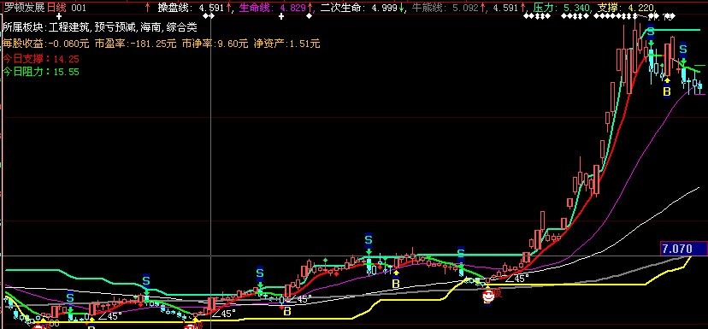Viewport: 708px width, 329px height.
Task: Select the 市盈率:-181.25元 value
Action: click(135, 44)
